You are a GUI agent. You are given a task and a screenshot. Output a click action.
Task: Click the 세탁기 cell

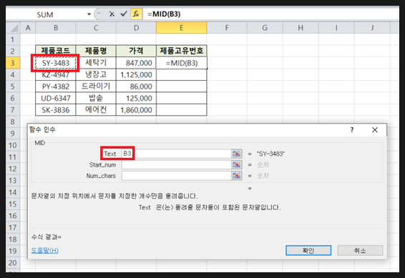[96, 63]
